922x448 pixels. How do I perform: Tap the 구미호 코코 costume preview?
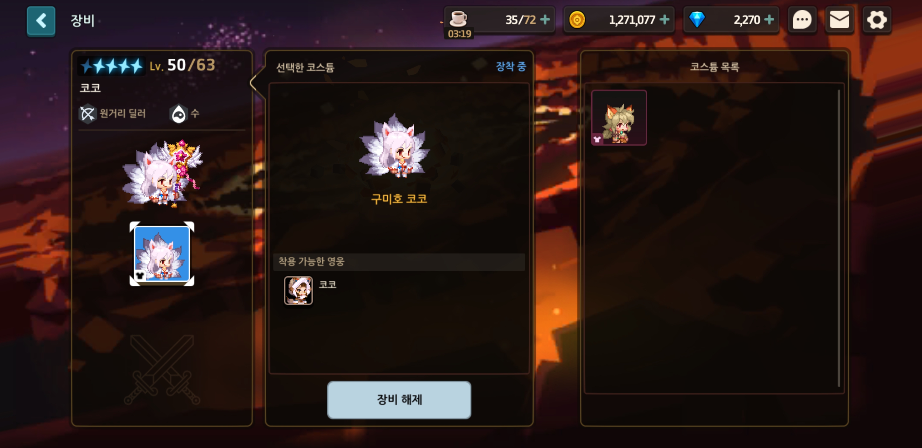coord(394,146)
